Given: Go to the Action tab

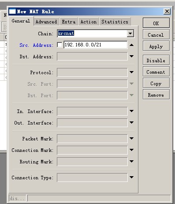Looking at the screenshot, I should point(89,22).
